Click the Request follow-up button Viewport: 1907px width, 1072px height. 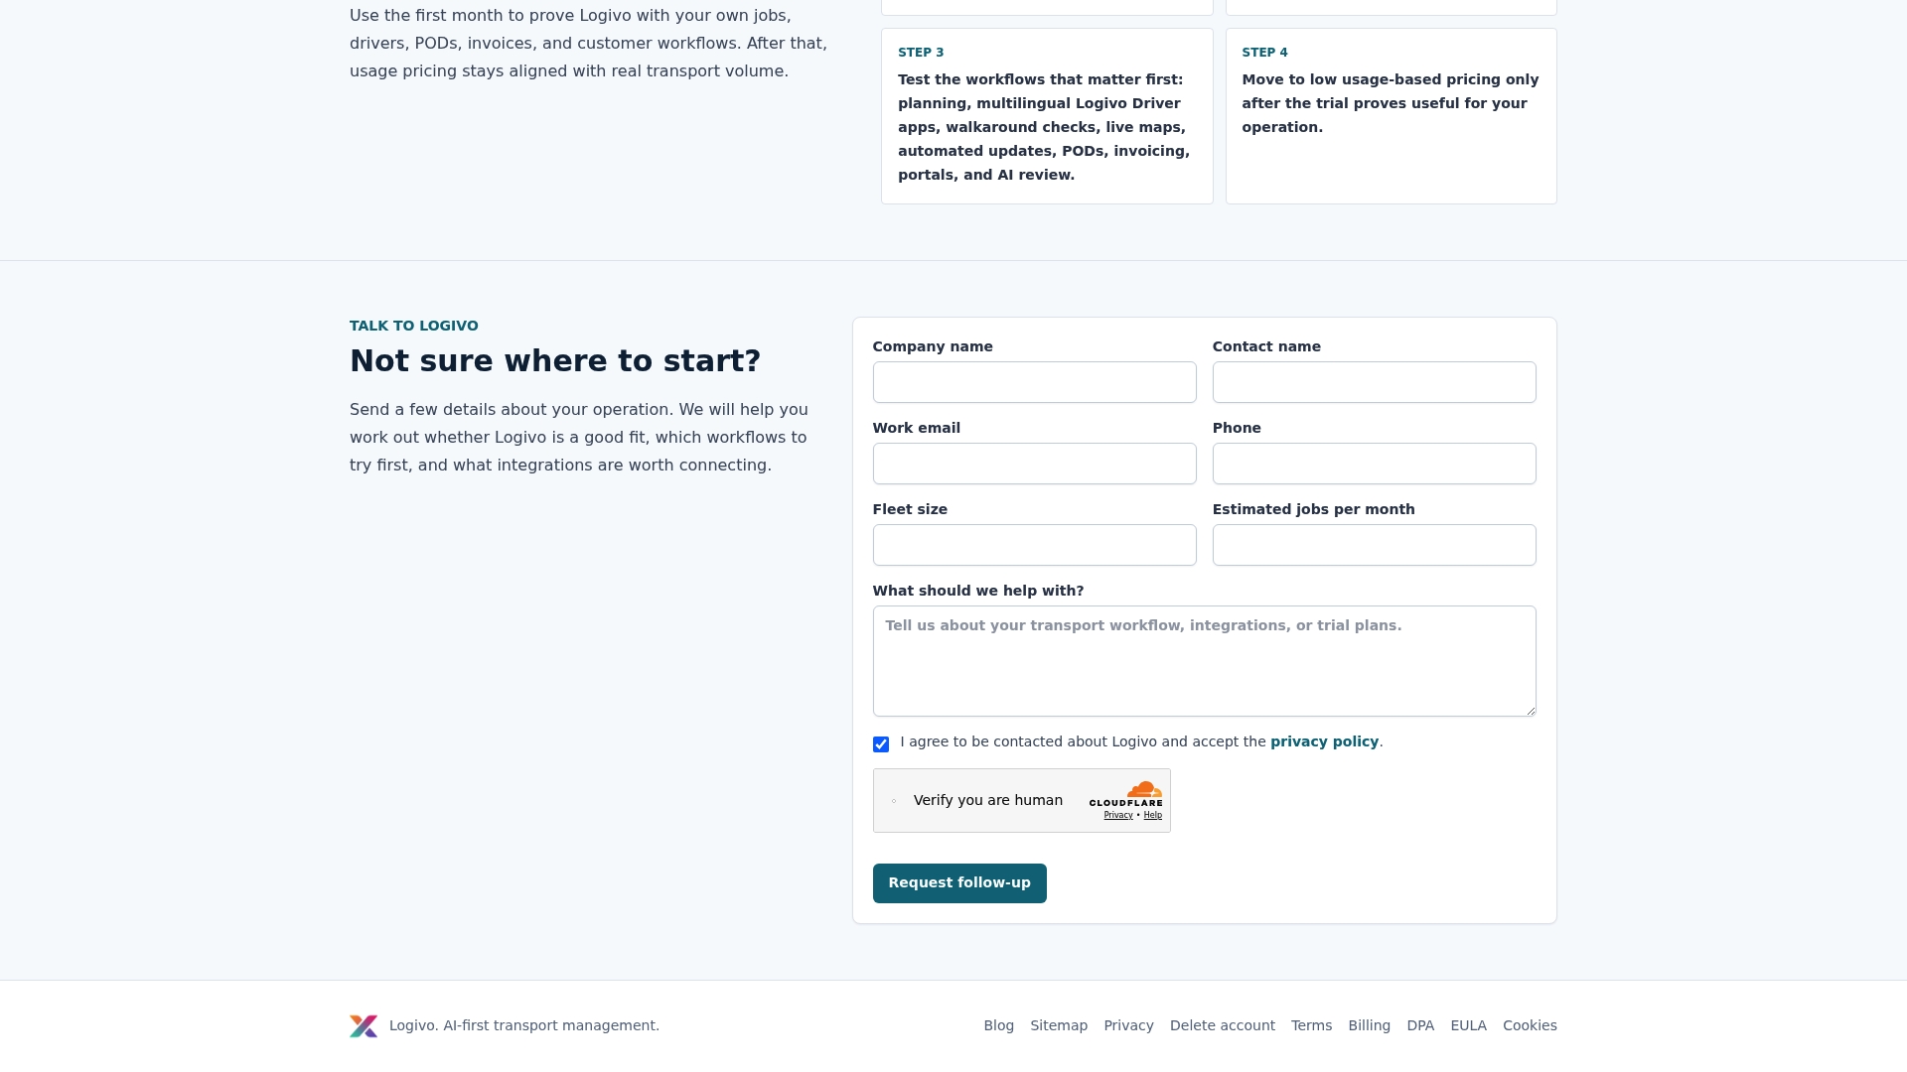(959, 883)
